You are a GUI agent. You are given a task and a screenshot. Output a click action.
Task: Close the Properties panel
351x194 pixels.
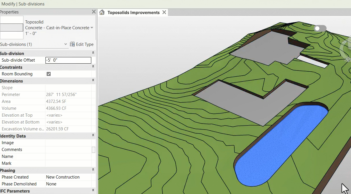pyautogui.click(x=94, y=12)
